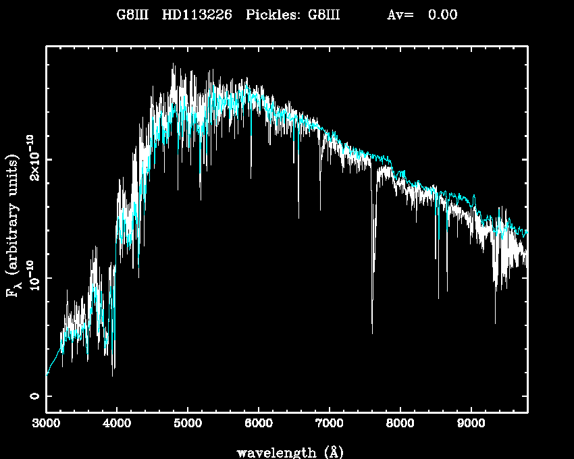This screenshot has width=574, height=459.
Task: Click the spectrum peak near 4800 Å
Action: (x=174, y=66)
